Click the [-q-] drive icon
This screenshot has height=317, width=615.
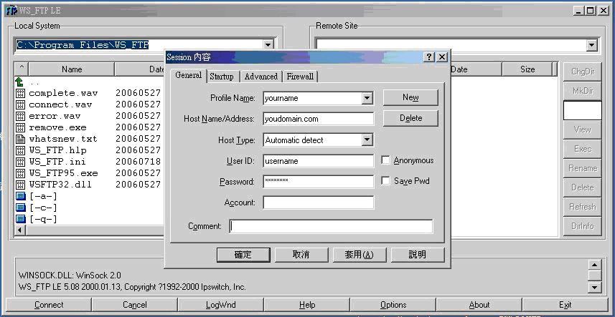pos(20,219)
